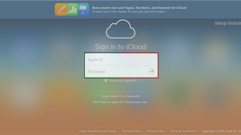Click the Numbers app icon in banner

(x=73, y=10)
